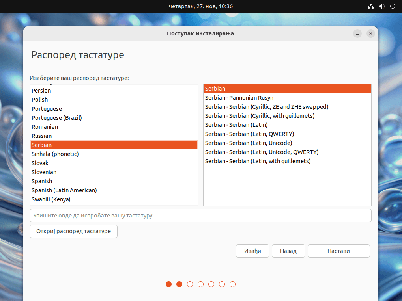The width and height of the screenshot is (402, 301).
Task: Open the date and time clock menu
Action: click(x=201, y=6)
